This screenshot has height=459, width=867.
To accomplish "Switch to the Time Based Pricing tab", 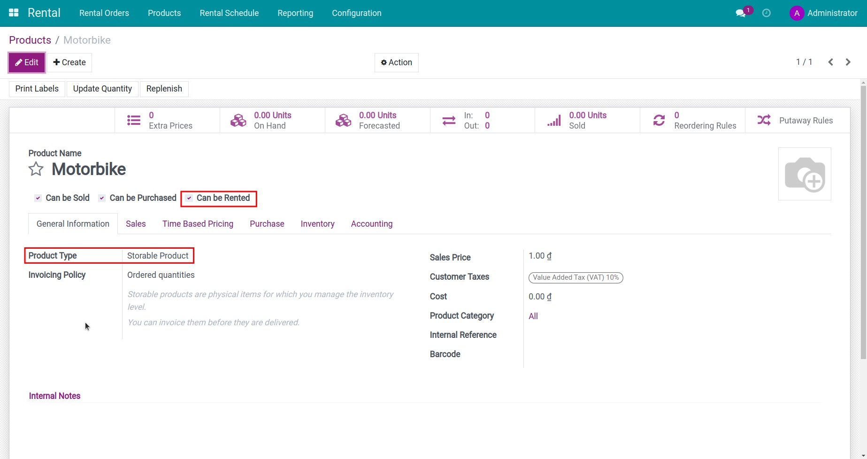I will (x=198, y=223).
